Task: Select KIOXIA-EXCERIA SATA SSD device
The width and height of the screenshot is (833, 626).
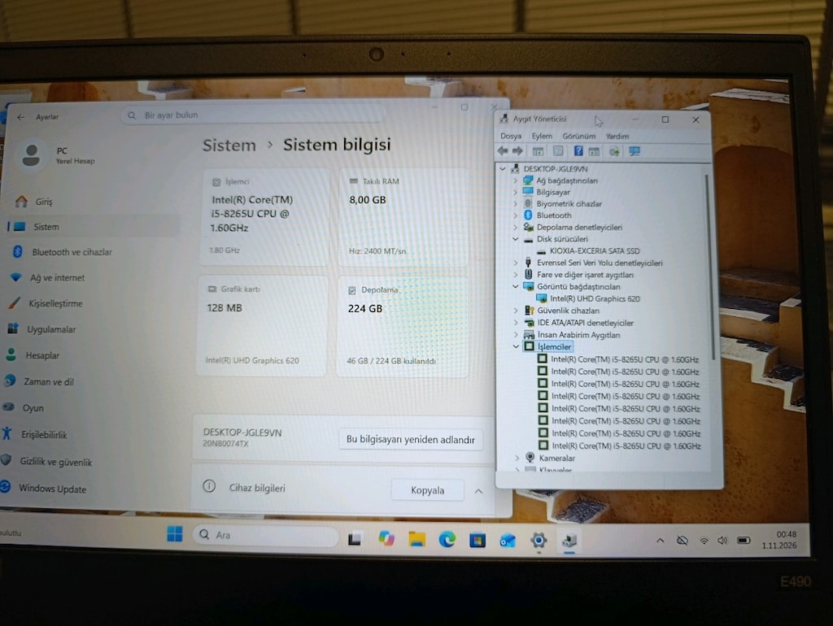Action: (x=595, y=251)
